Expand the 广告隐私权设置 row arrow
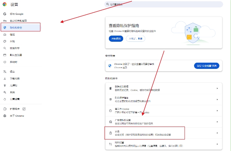Viewport: 231px width, 151px height. click(x=217, y=122)
